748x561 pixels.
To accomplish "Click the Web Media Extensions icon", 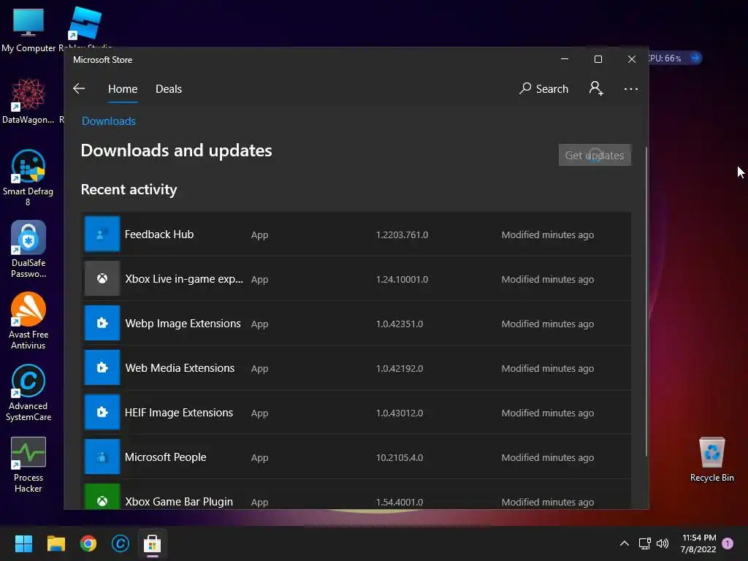I will [102, 367].
